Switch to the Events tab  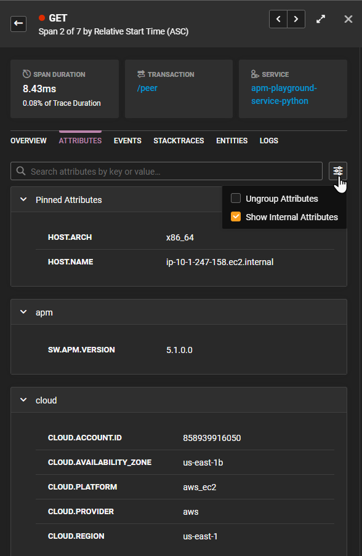[127, 140]
